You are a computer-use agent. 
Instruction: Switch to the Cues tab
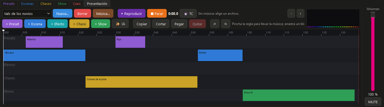77,4
